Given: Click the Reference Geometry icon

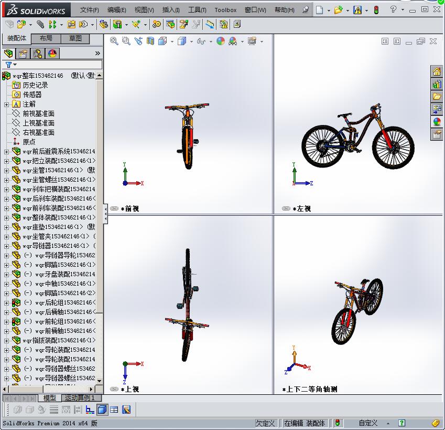Looking at the screenshot, I should (x=136, y=25).
